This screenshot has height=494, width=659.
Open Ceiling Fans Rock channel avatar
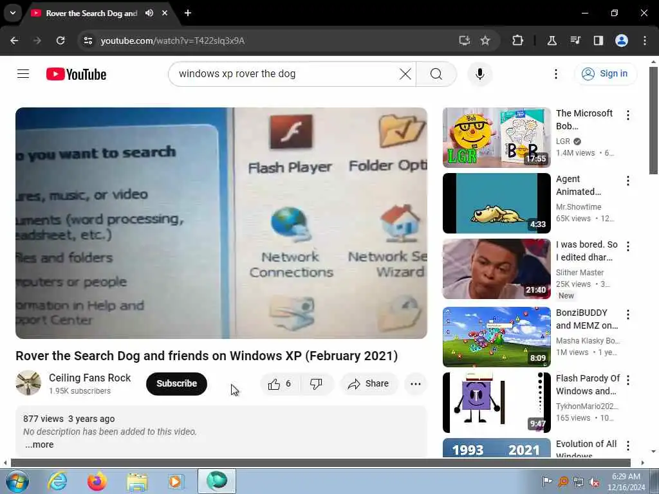click(28, 383)
